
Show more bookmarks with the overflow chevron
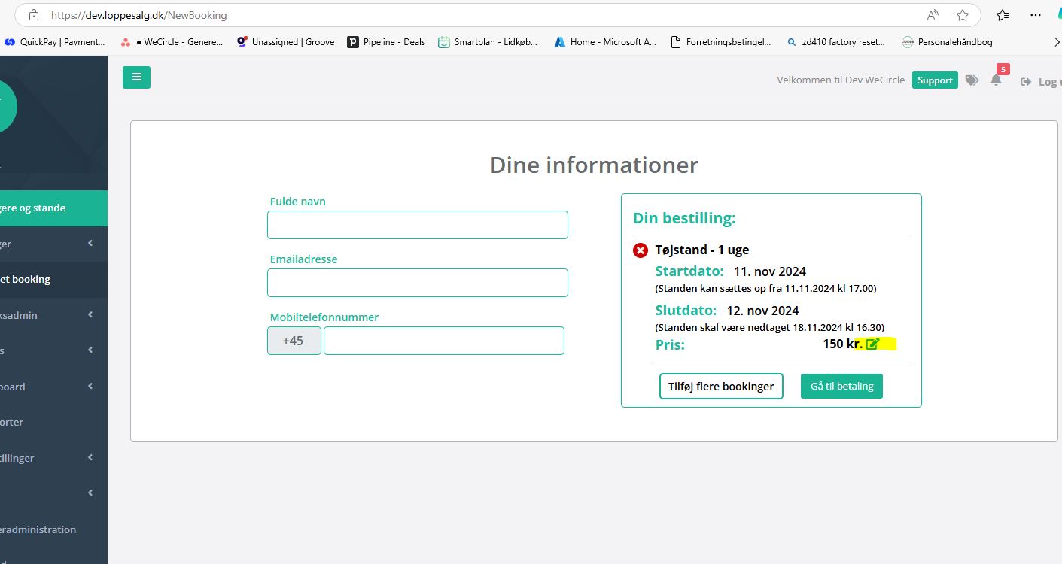coord(1056,42)
